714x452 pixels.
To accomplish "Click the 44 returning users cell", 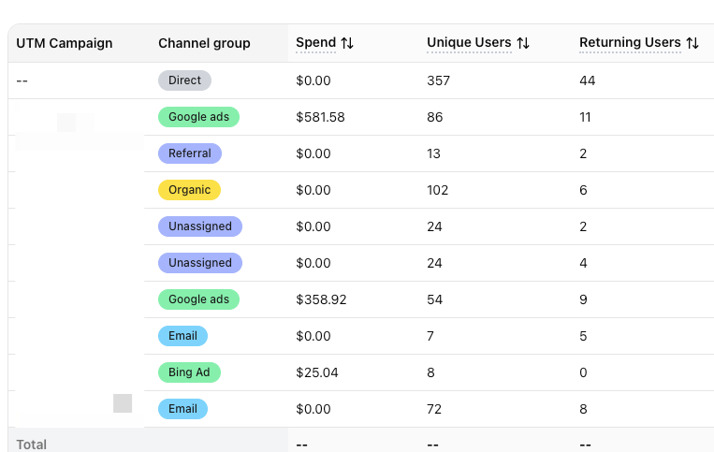I will coord(587,80).
